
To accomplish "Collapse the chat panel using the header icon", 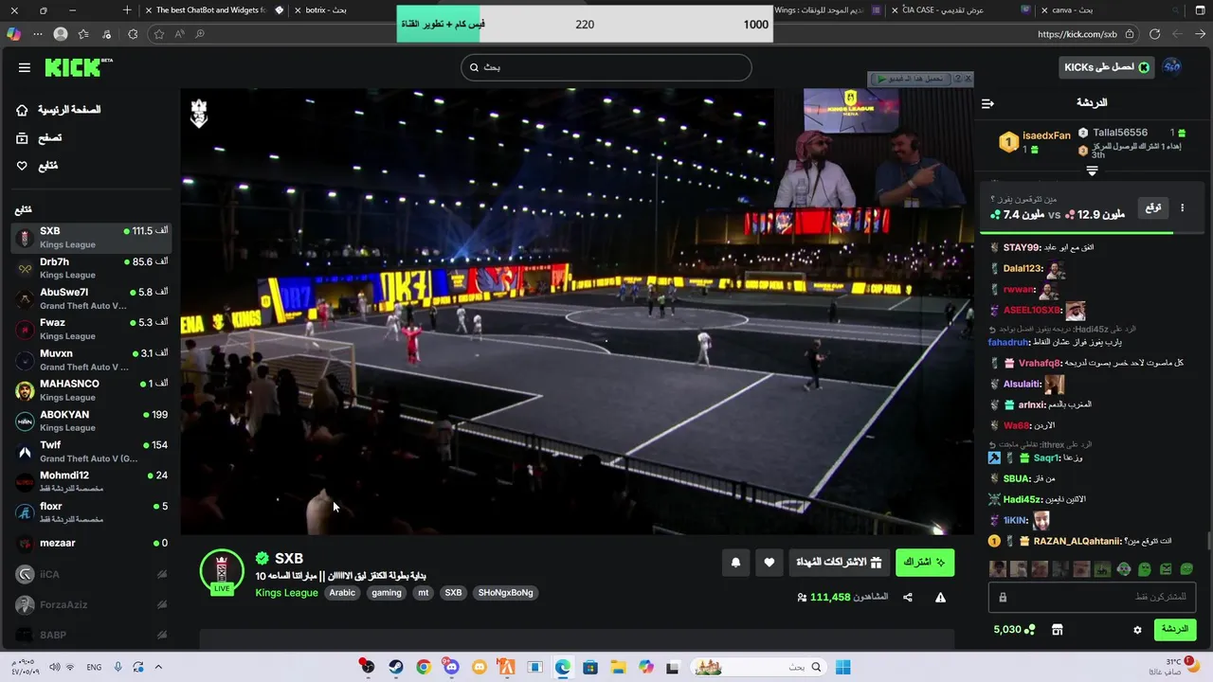I will [x=987, y=103].
